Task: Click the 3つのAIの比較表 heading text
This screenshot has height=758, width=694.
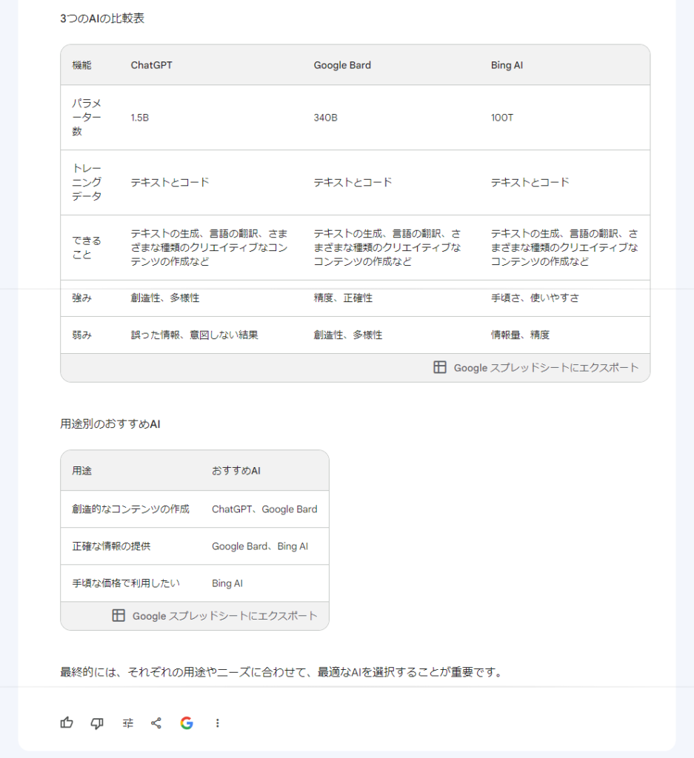Action: pos(102,19)
